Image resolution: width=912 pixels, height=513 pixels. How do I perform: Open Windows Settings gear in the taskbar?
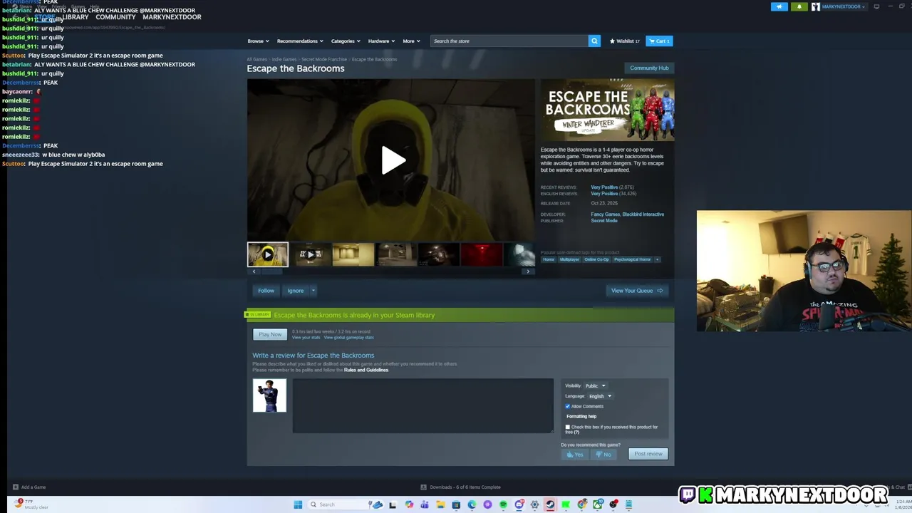[534, 504]
